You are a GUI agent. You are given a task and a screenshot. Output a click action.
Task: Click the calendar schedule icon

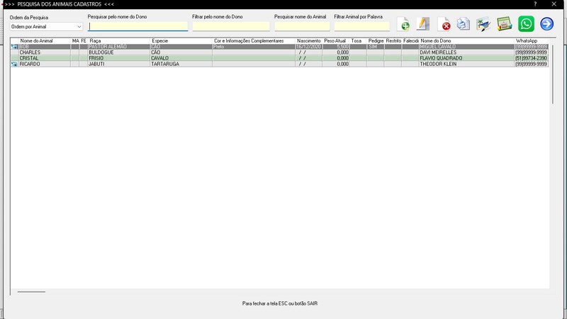point(504,24)
